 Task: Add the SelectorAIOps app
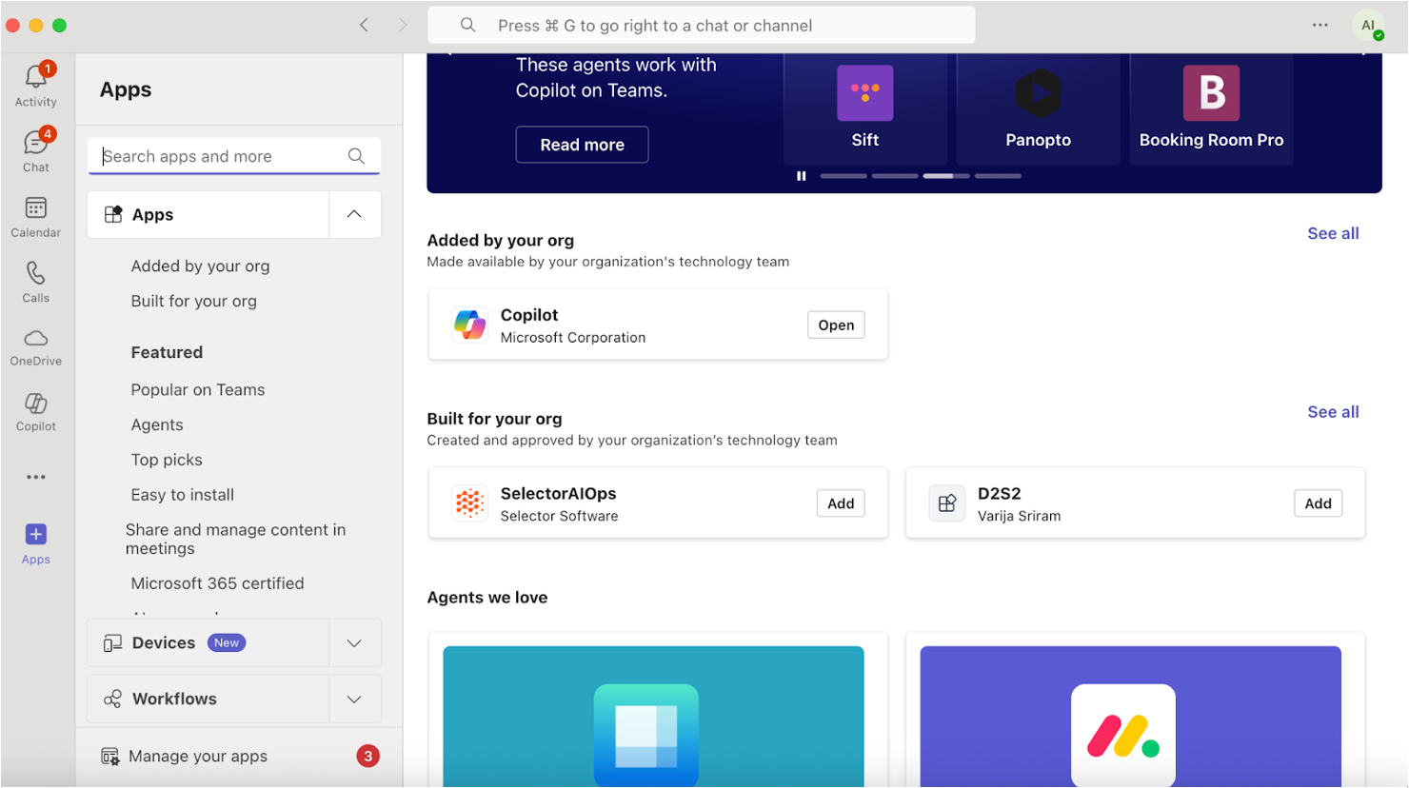tap(841, 503)
